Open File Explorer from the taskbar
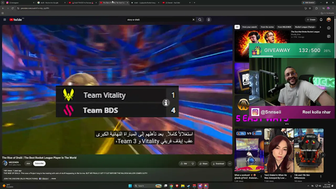336x189 pixels. click(x=183, y=186)
